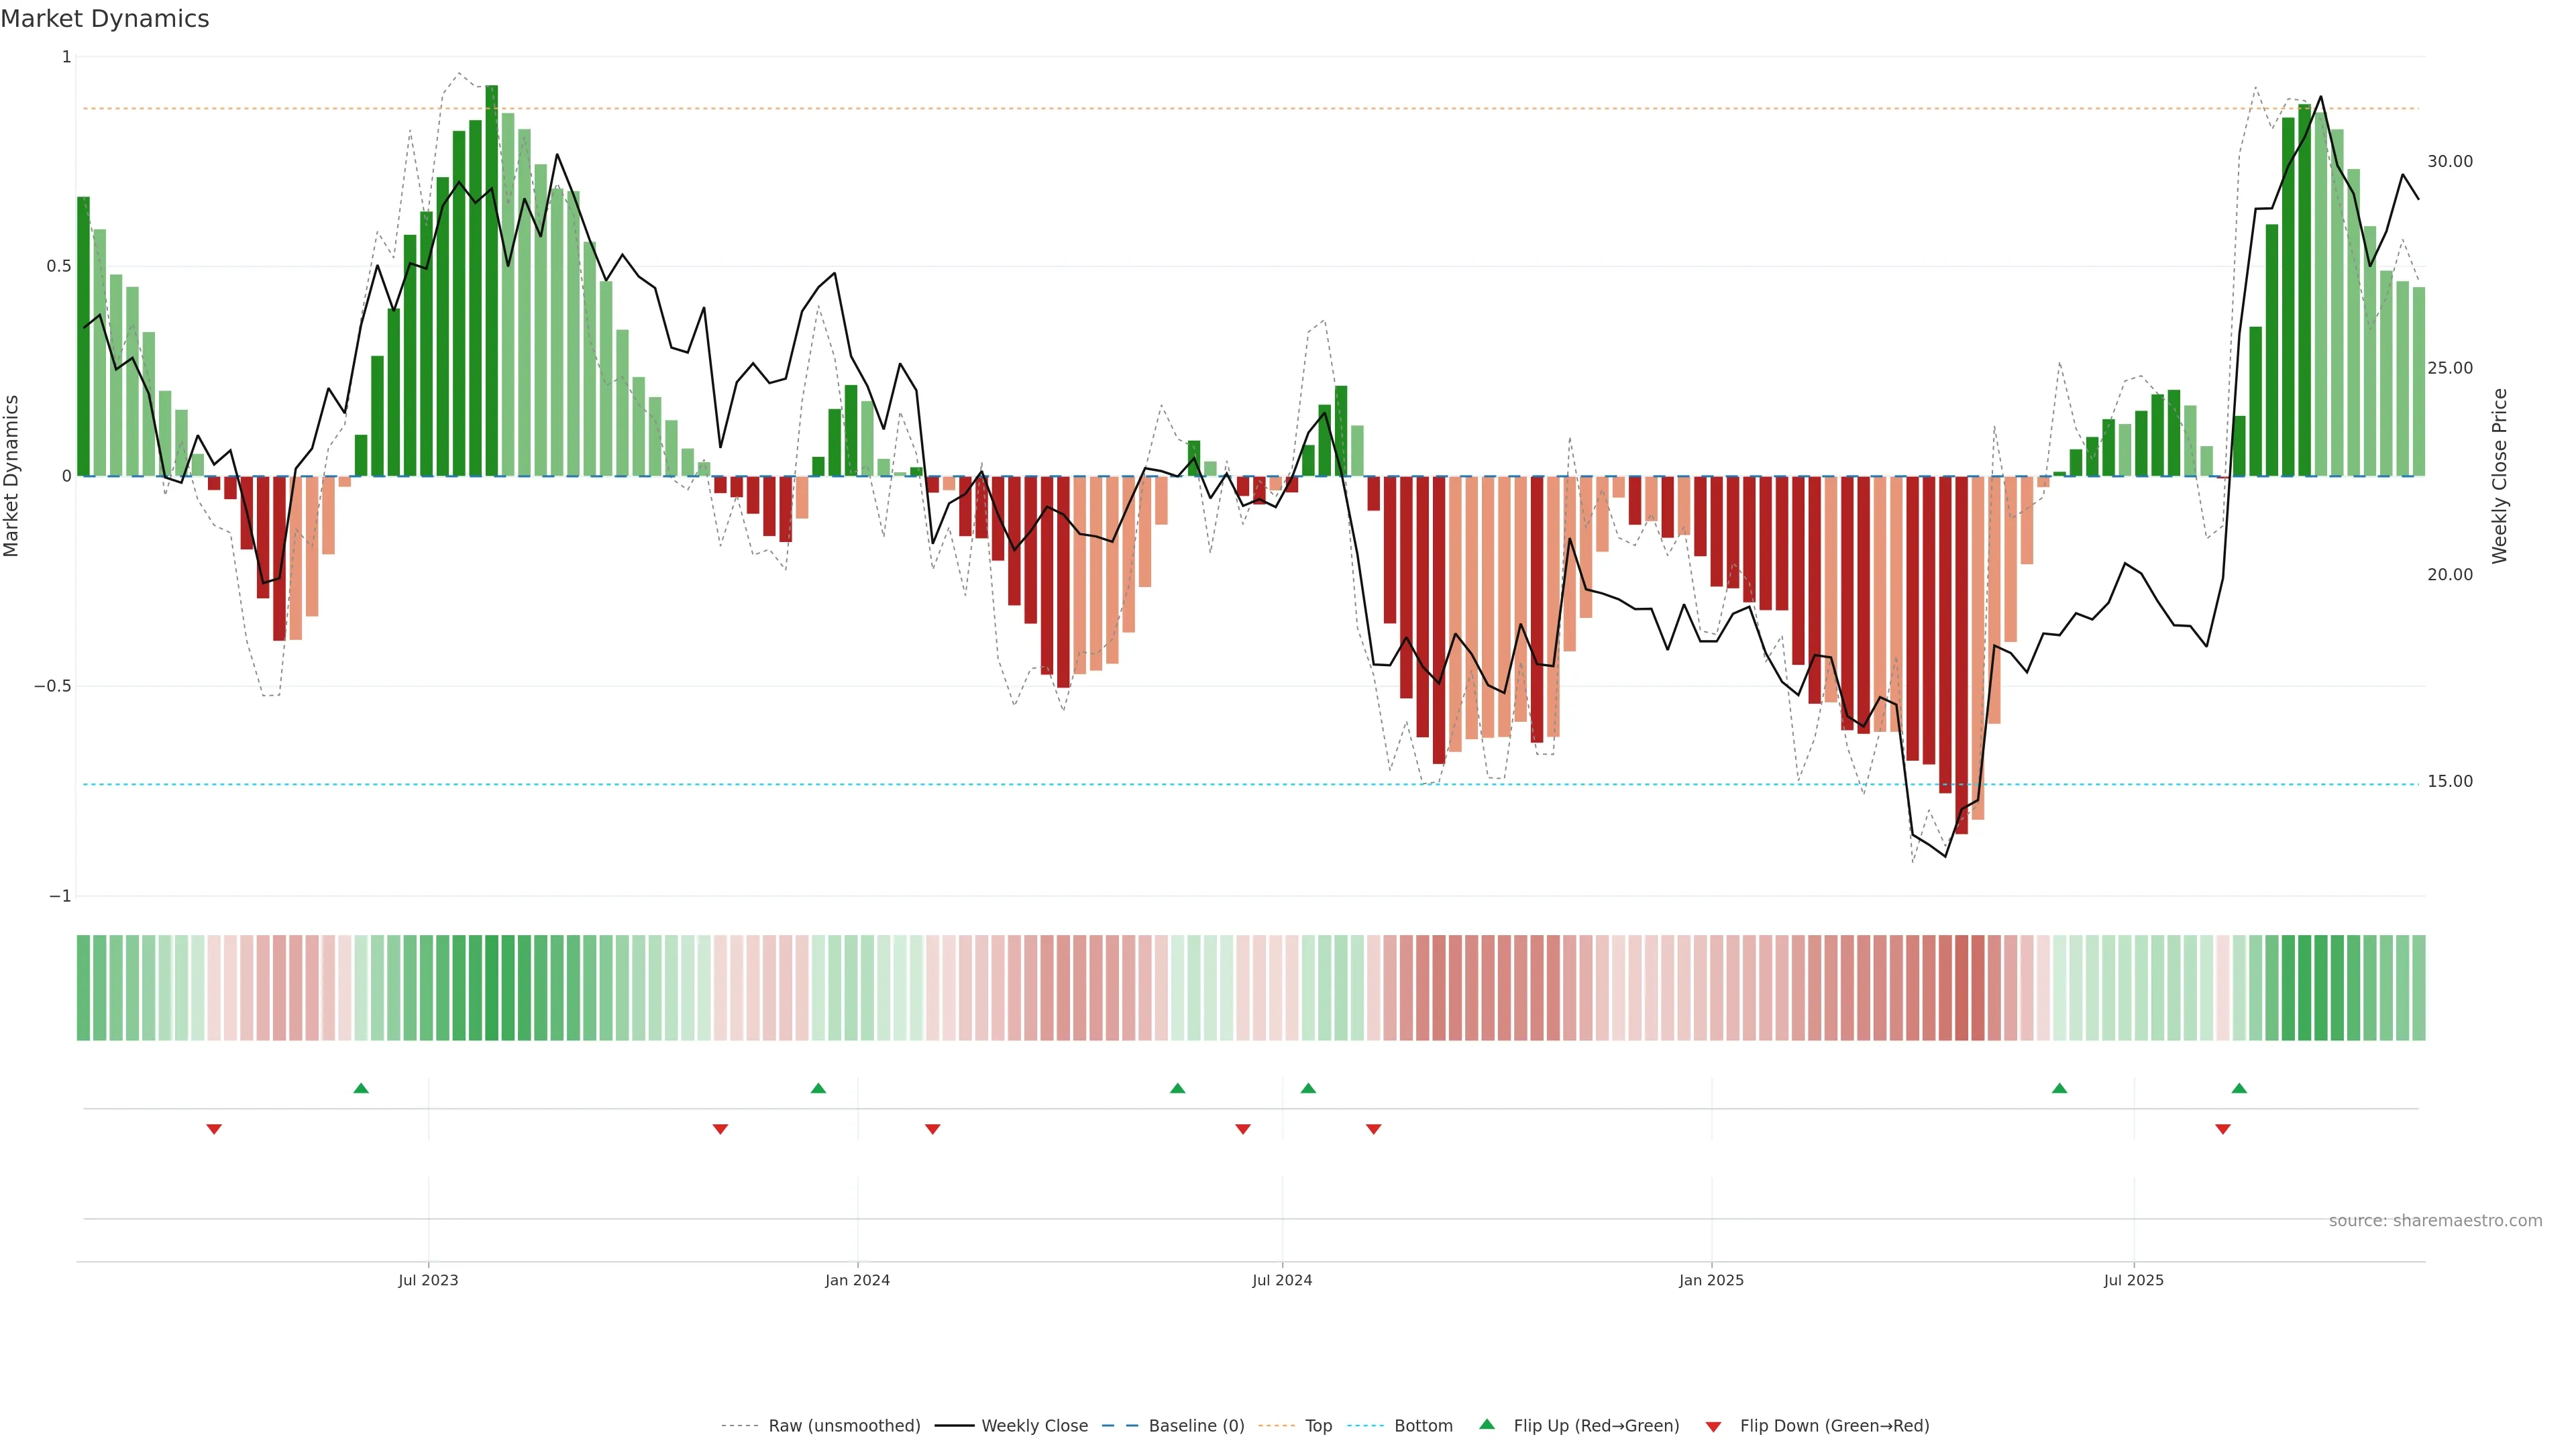Toggle the Top threshold legend item
The image size is (2576, 1449).
(1318, 1426)
